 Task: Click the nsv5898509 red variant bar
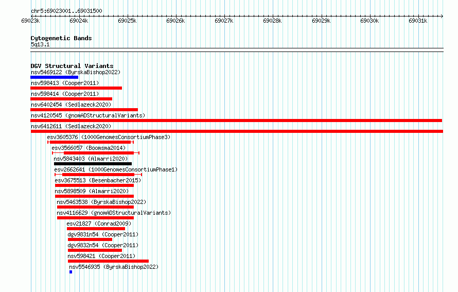click(x=94, y=196)
